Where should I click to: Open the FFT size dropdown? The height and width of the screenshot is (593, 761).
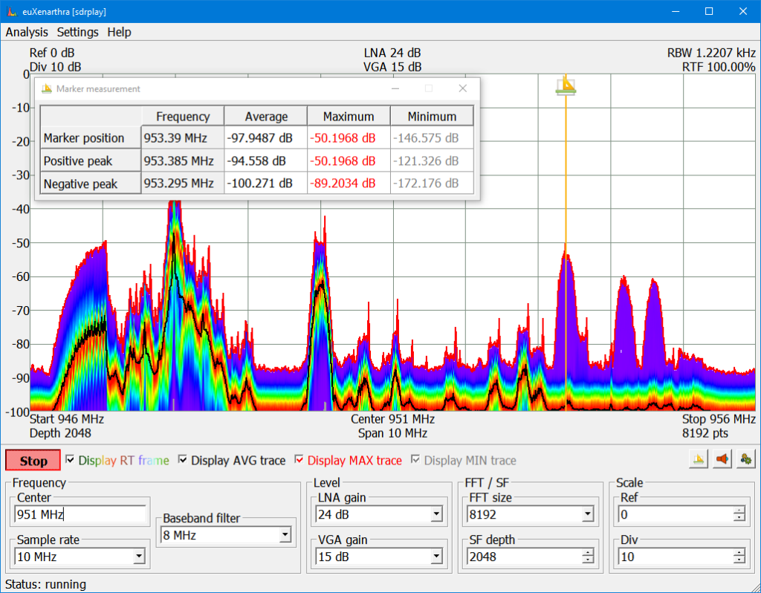point(588,514)
